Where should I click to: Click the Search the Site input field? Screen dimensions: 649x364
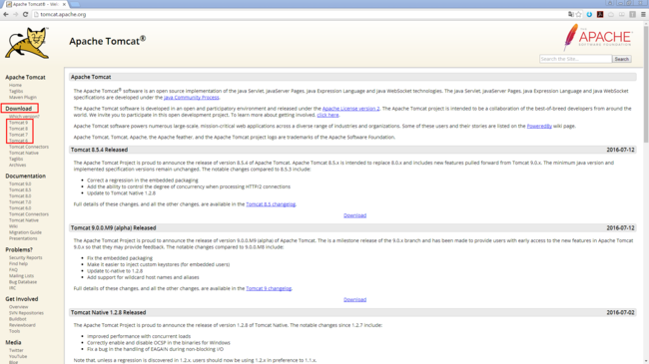coord(575,59)
